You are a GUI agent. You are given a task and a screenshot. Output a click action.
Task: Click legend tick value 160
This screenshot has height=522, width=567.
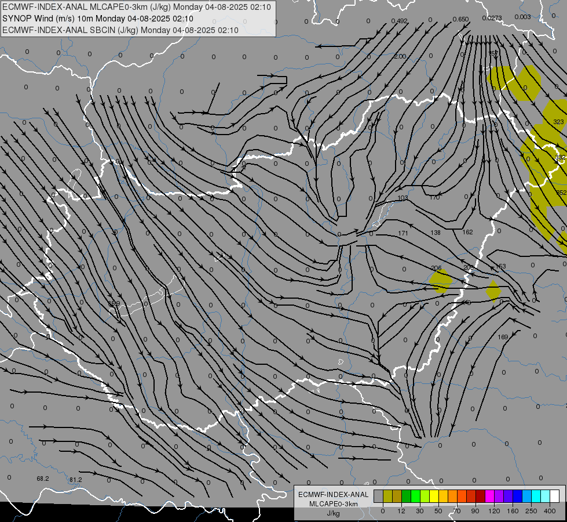[513, 511]
